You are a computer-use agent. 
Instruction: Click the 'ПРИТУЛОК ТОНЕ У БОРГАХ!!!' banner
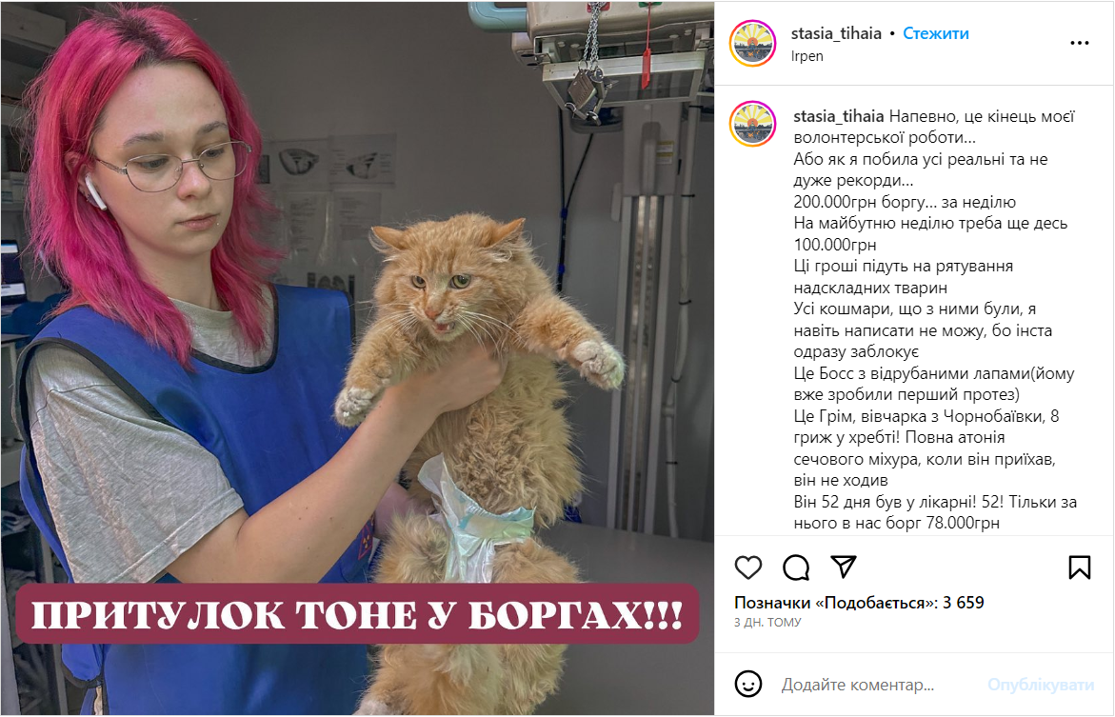click(x=357, y=614)
